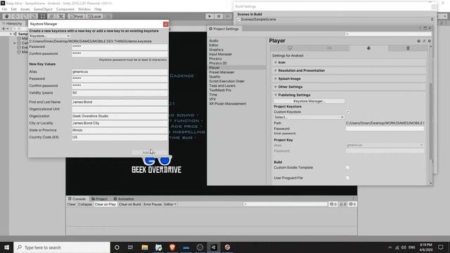This screenshot has width=450, height=253.
Task: Open the Assets menu
Action: (x=25, y=9)
